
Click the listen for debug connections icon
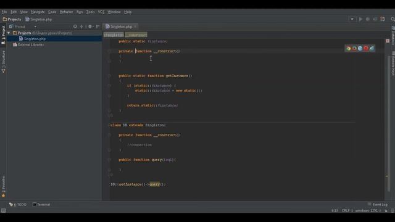(x=383, y=19)
